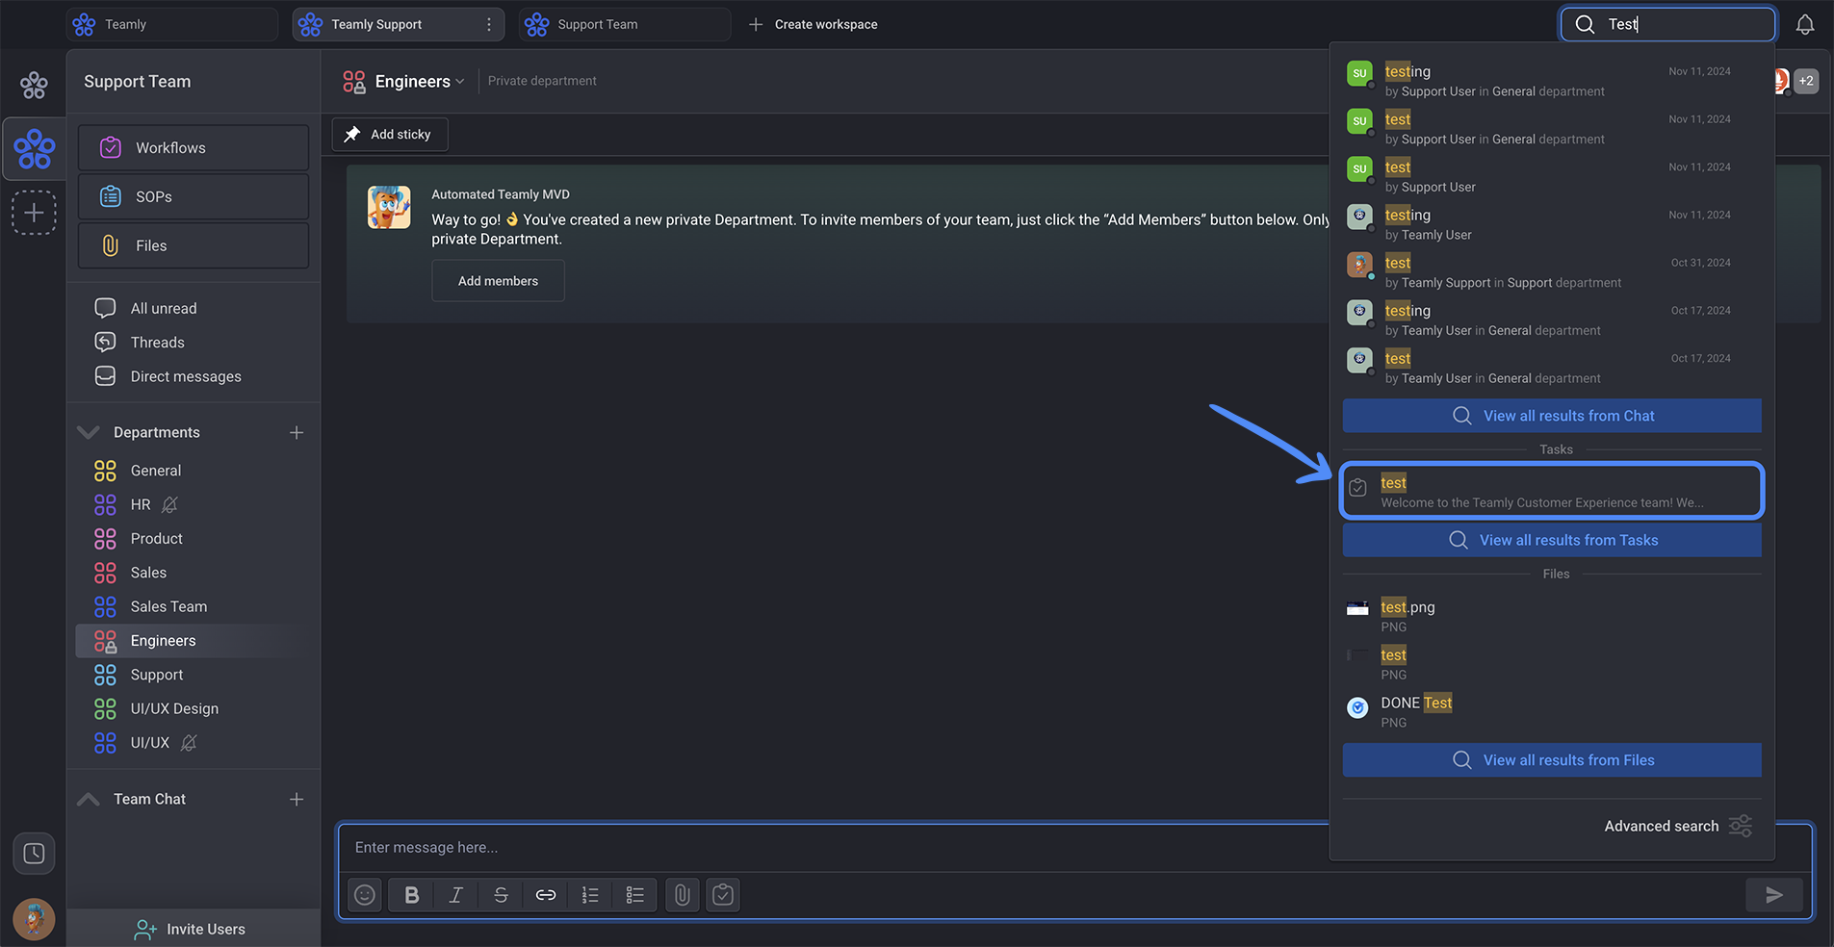Open Teamly home flower icon in left rail
Viewport: 1834px width, 947px height.
[34, 86]
